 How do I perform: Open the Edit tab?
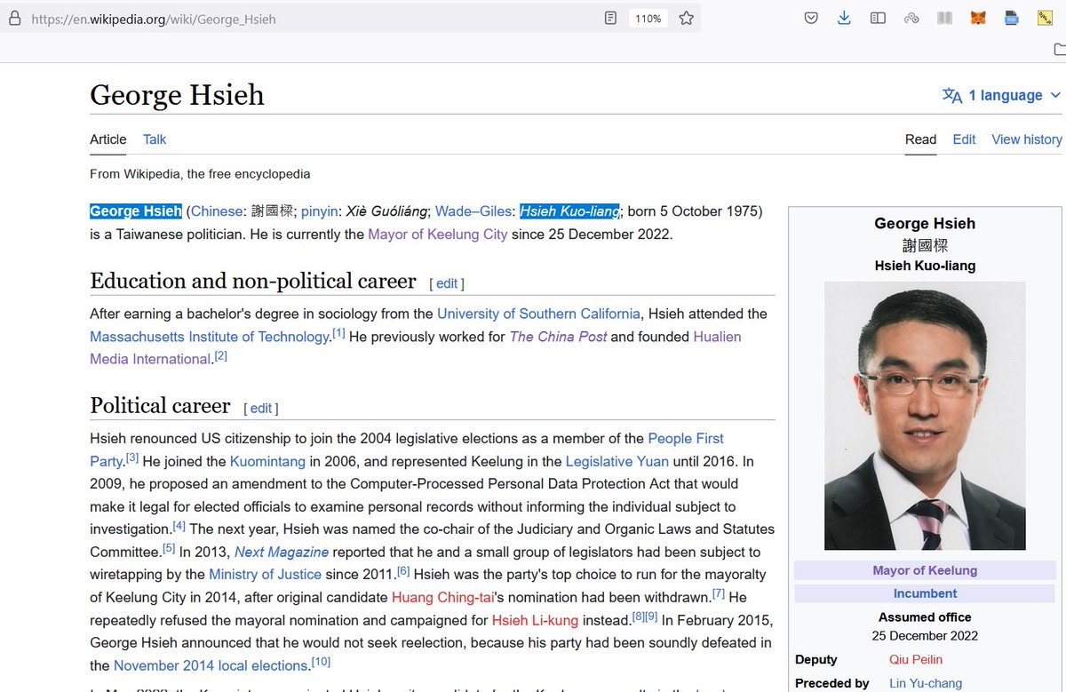coord(964,139)
